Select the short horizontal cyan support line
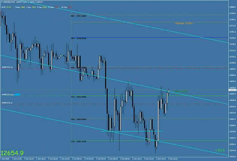Viewport: 237px width, 161px height. (132, 131)
